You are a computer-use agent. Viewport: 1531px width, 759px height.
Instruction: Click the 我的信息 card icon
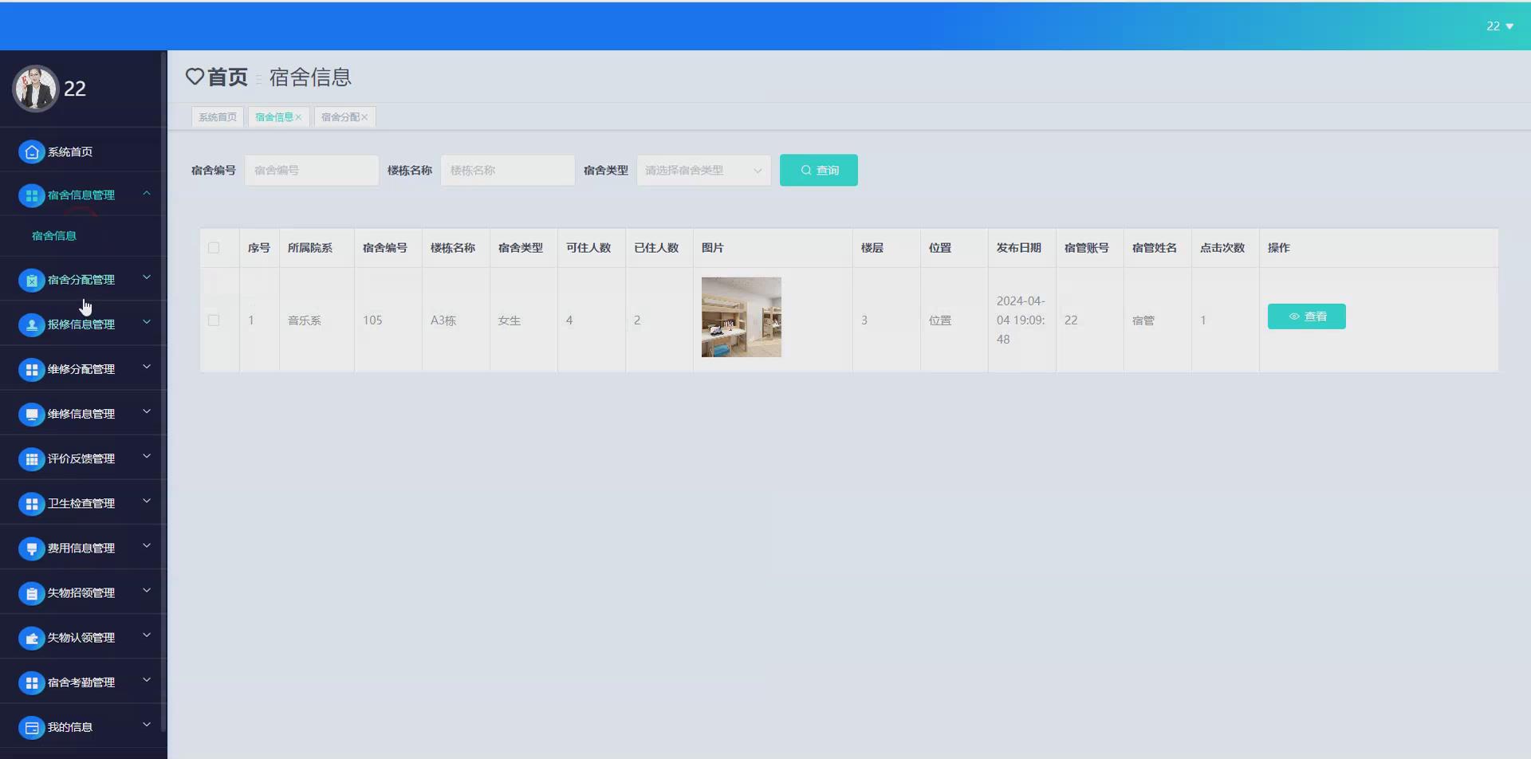(x=31, y=727)
